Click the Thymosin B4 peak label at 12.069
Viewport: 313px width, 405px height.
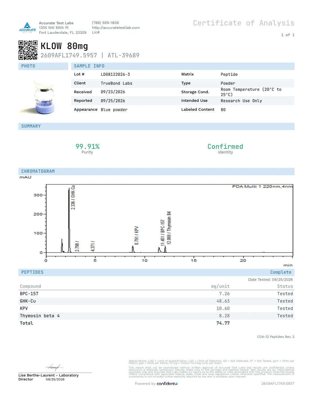pyautogui.click(x=169, y=228)
